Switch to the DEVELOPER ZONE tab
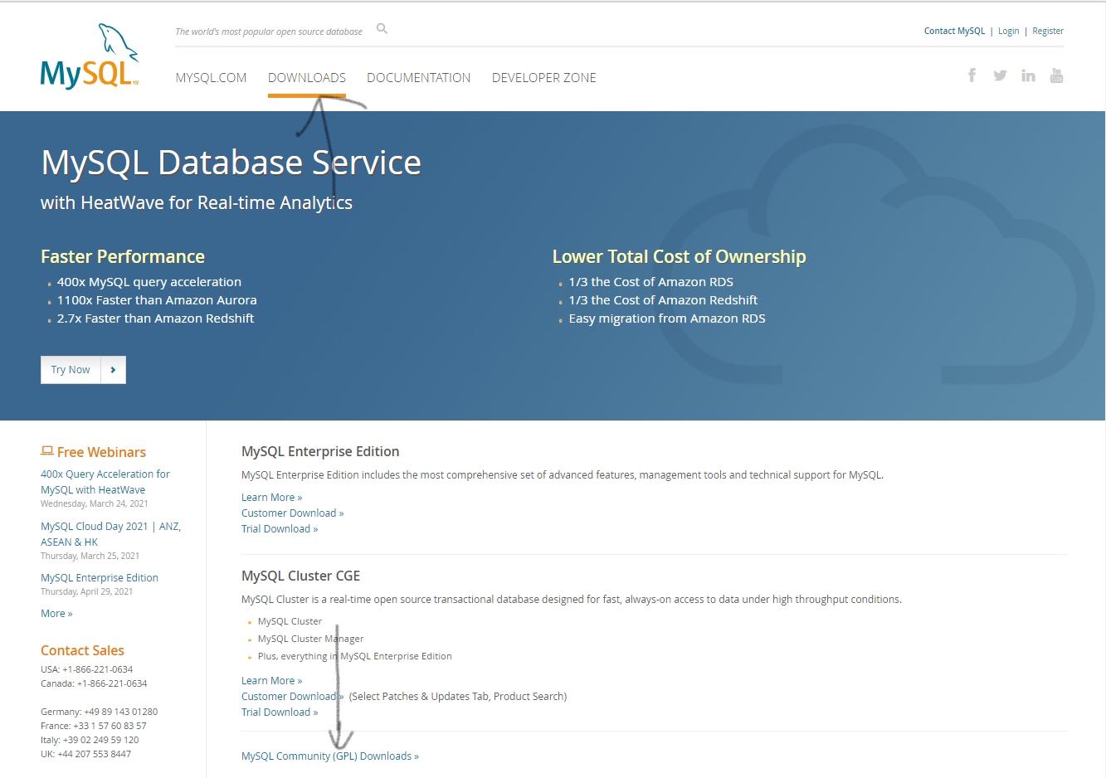This screenshot has height=778, width=1106. pyautogui.click(x=544, y=78)
